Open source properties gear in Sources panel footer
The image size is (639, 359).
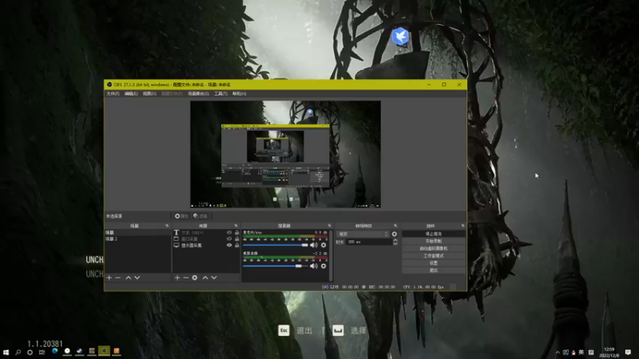point(195,278)
